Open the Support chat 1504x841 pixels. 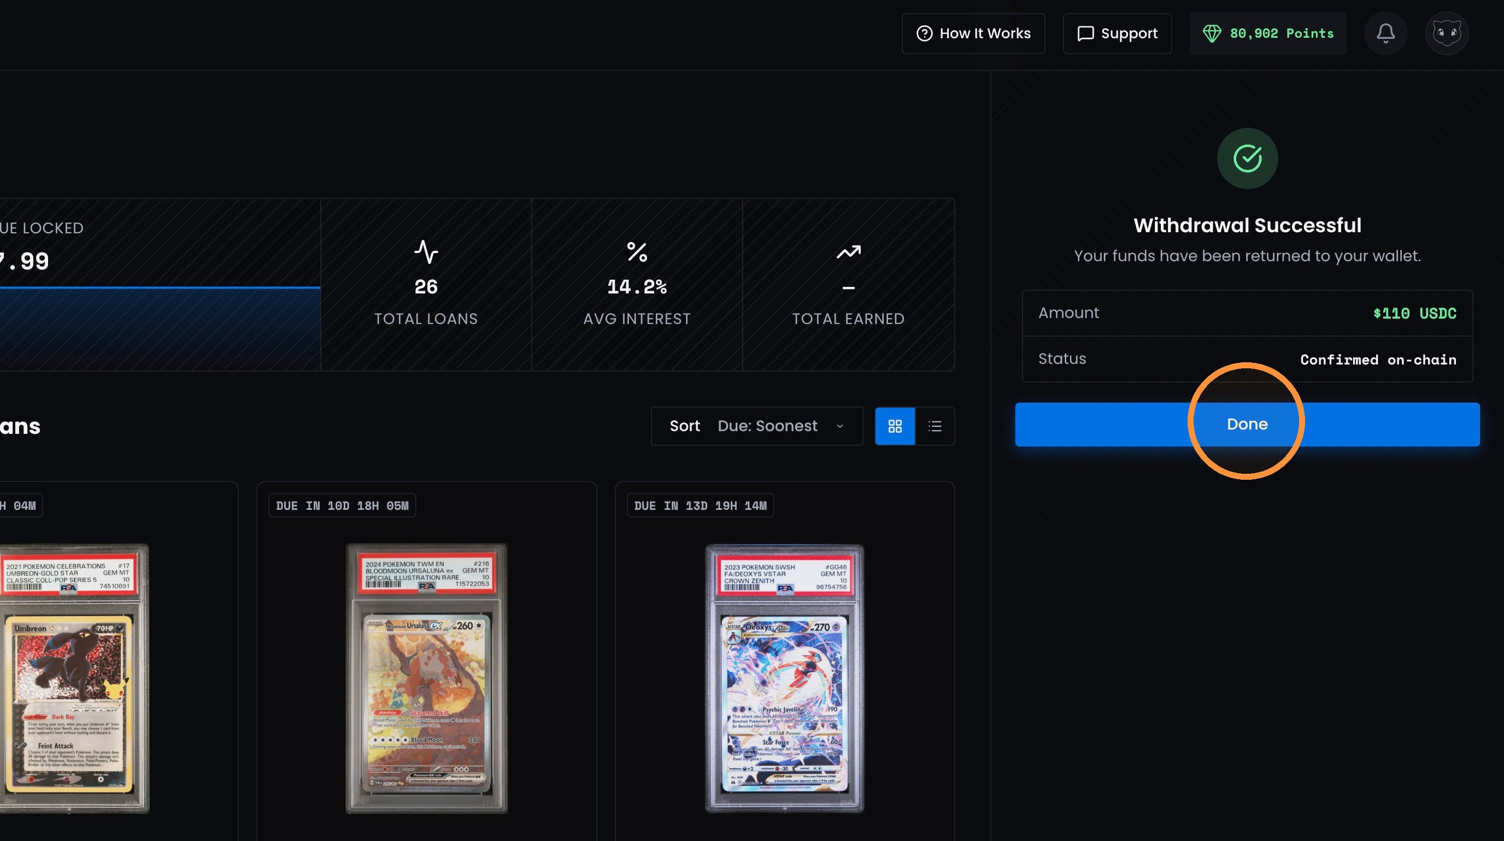point(1117,34)
